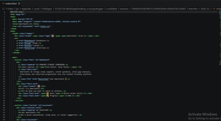
Task: Follow the #assistant href link on line 29
Action: tap(43, 79)
